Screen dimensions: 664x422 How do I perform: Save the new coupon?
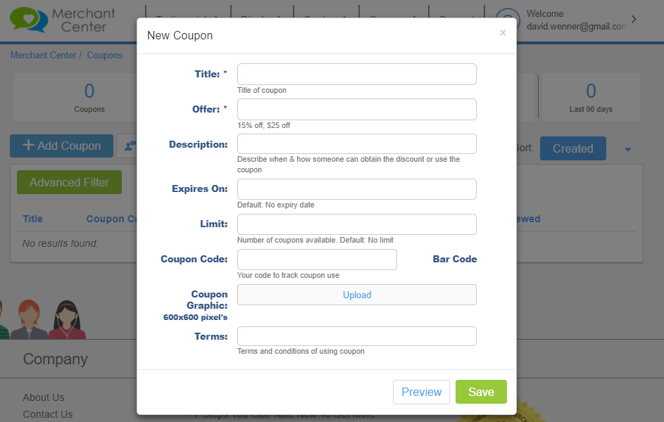point(481,392)
